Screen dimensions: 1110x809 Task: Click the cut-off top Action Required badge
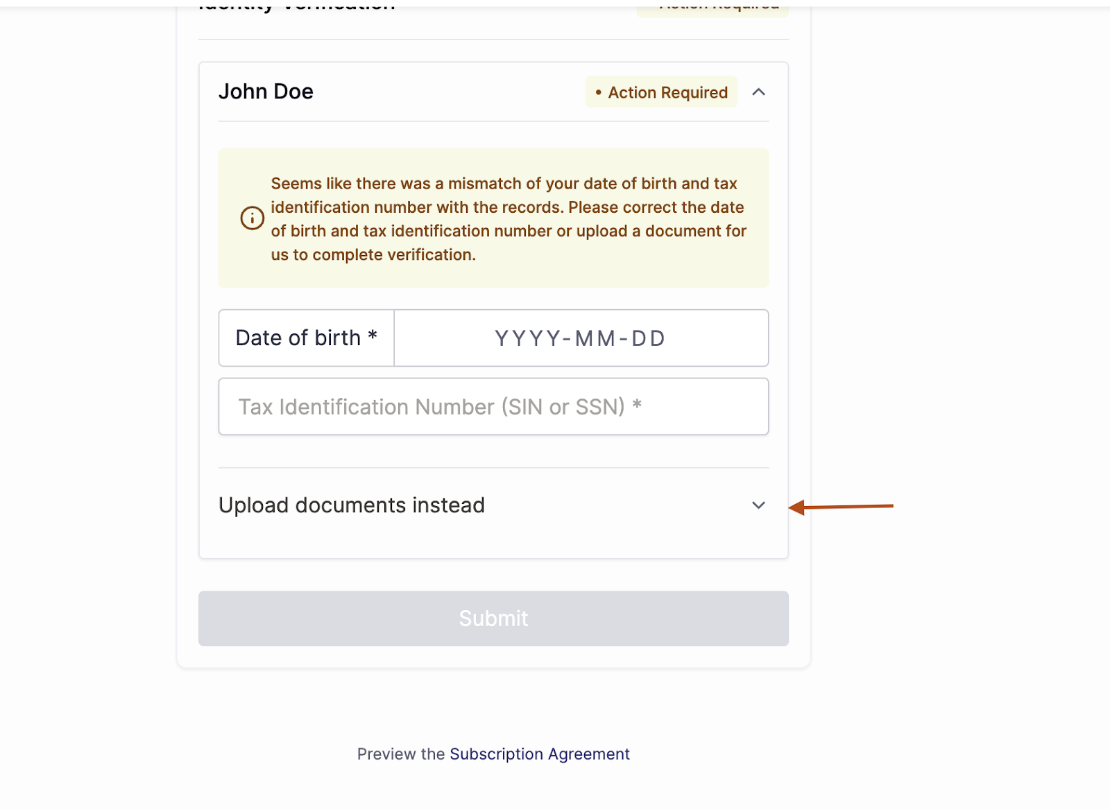[712, 8]
